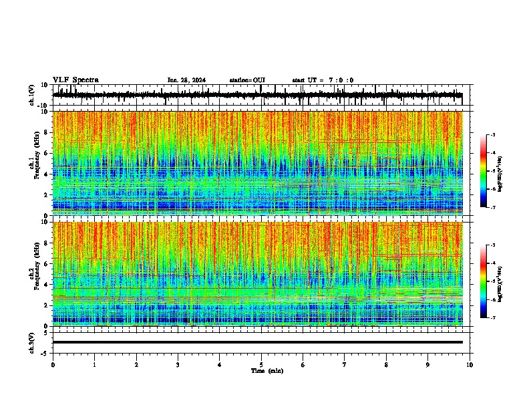This screenshot has width=529, height=409.
Task: Select the "start UT = 7 : 0 : 0" text
Action: (x=323, y=80)
